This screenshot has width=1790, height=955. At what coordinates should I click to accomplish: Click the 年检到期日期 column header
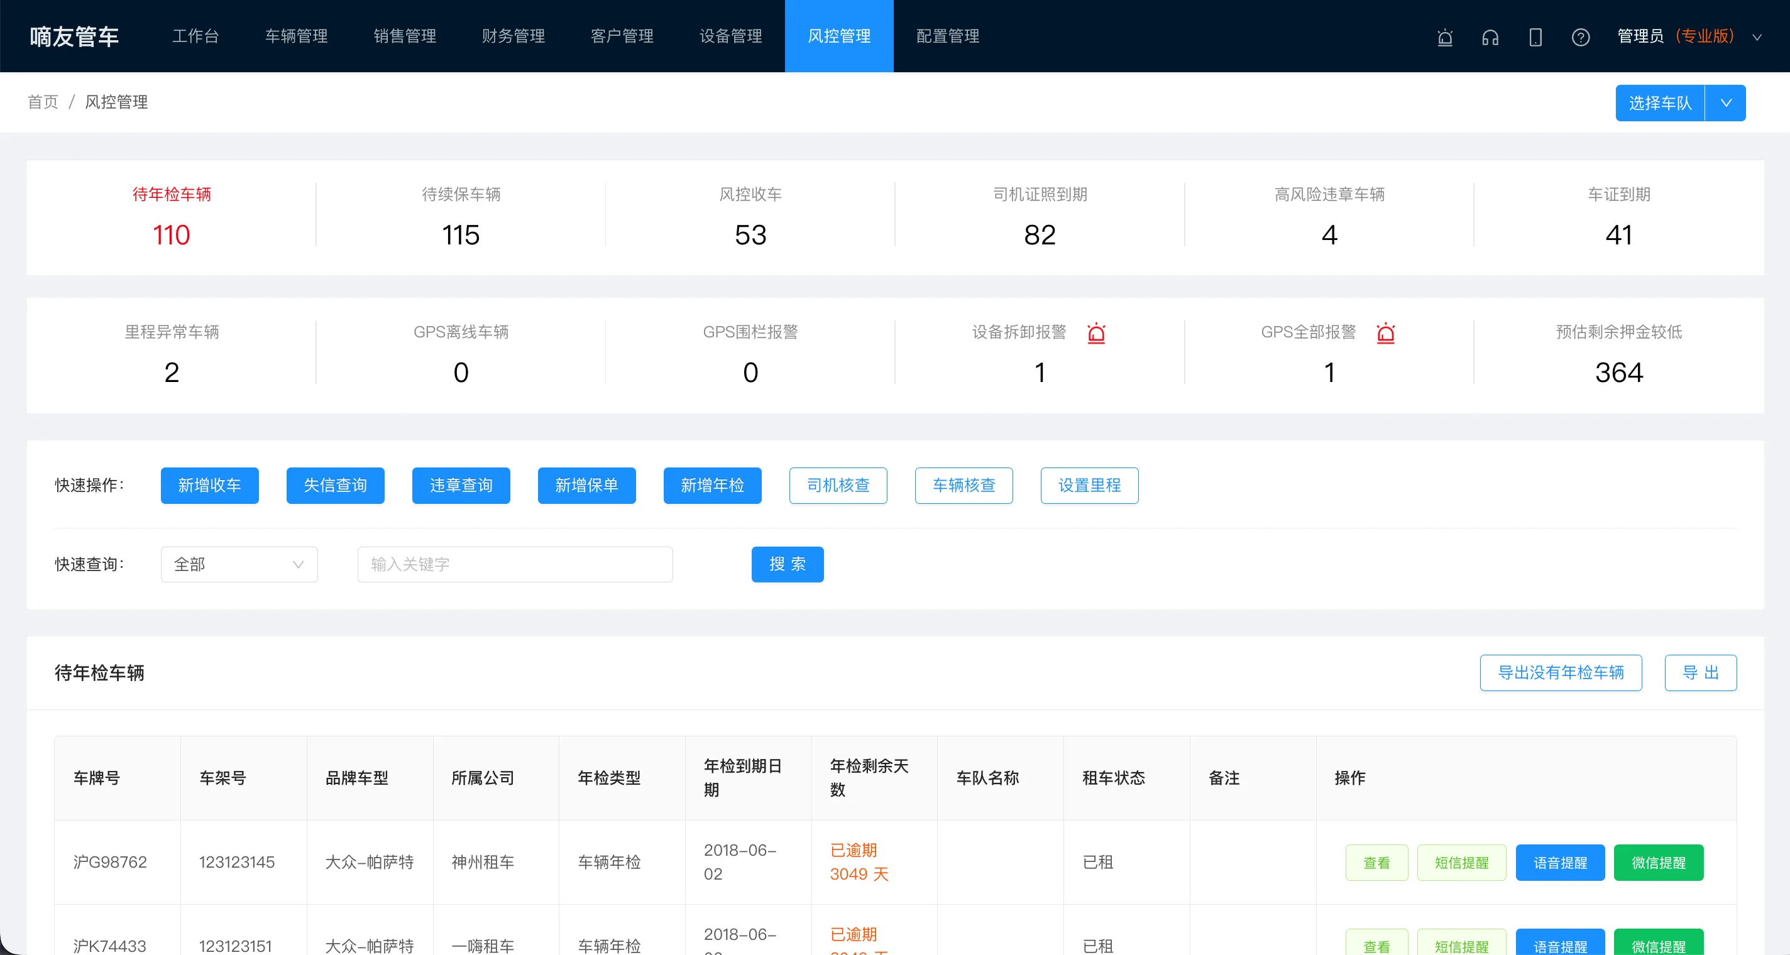(x=748, y=778)
